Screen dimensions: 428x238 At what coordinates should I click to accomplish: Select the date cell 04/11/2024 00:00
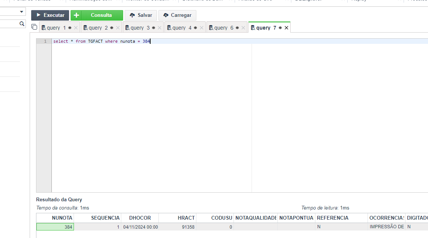[x=140, y=227]
